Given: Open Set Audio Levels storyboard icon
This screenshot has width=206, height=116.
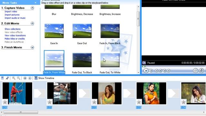Looking at the screenshot, I should (2, 78).
